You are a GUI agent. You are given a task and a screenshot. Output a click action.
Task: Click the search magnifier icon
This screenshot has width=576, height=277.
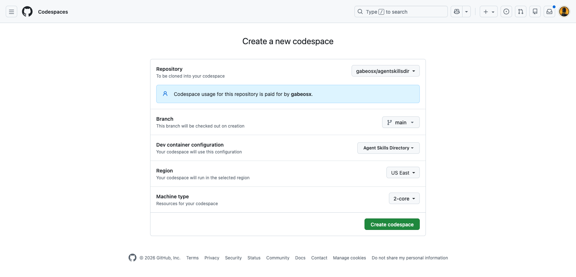(x=360, y=11)
